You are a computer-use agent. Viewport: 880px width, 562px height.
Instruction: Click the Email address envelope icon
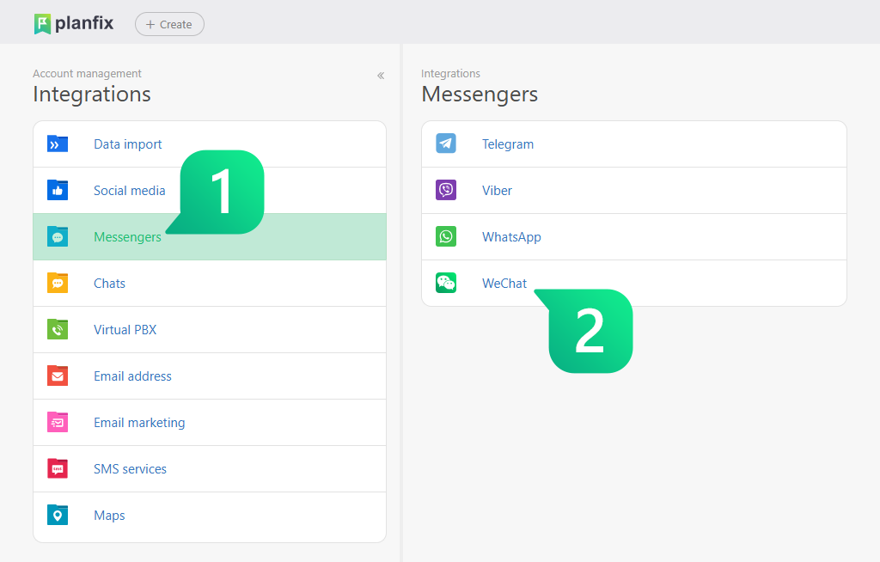[x=58, y=376]
